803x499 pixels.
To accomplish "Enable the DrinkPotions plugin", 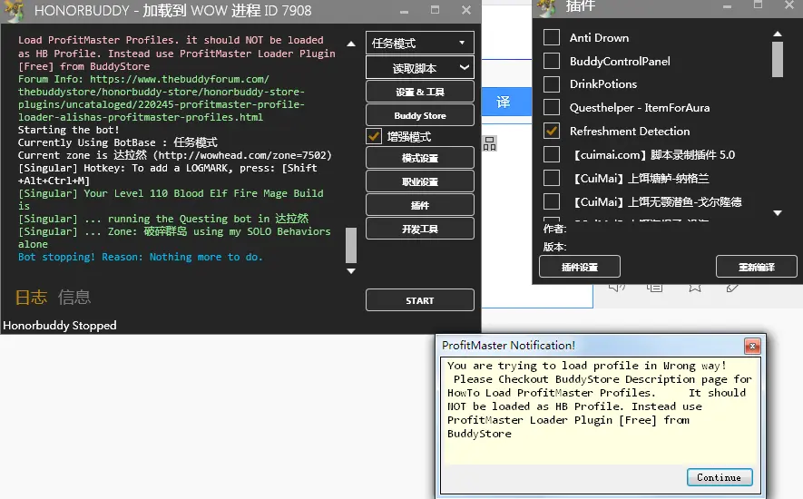I will coord(552,83).
